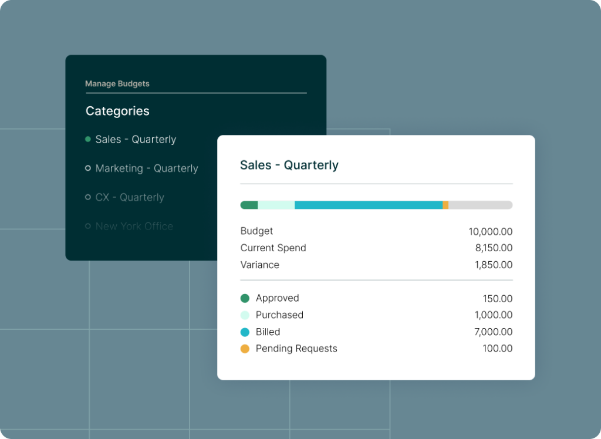Open the Manage Budgets view

(117, 84)
